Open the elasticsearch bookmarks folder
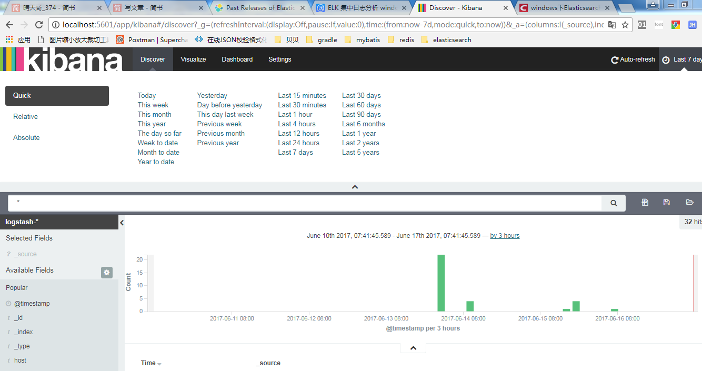Viewport: 702px width, 371px height. [446, 39]
